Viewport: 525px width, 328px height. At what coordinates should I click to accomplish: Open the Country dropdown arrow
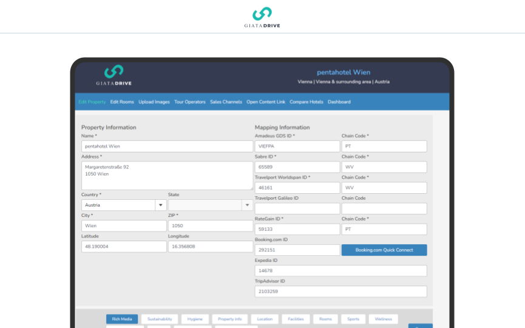[x=161, y=205]
